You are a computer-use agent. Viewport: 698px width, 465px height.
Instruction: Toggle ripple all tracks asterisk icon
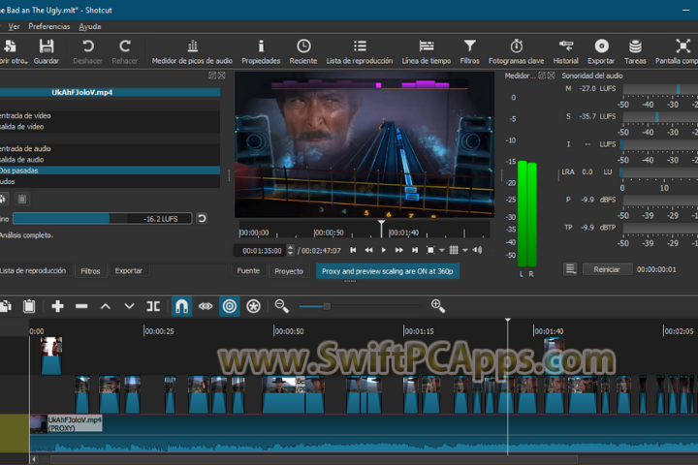(x=253, y=306)
